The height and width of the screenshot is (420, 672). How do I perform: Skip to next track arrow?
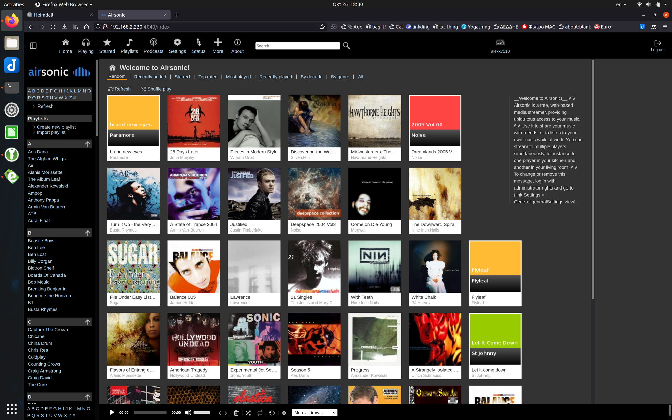226,413
